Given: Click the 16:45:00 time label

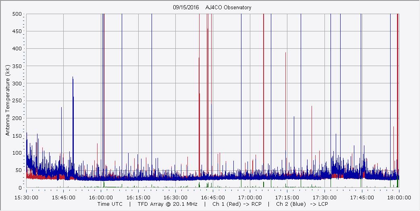Looking at the screenshot, I should pos(213,198).
